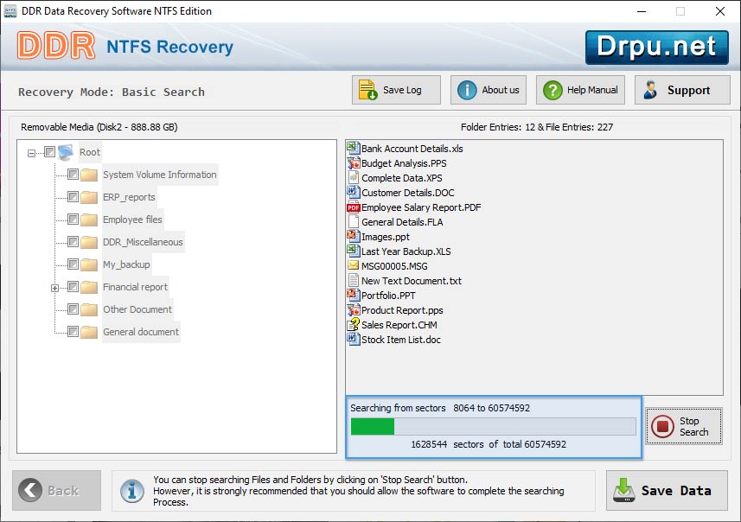Select file name Employee Salary Report.PDF
The image size is (741, 522).
click(x=421, y=207)
